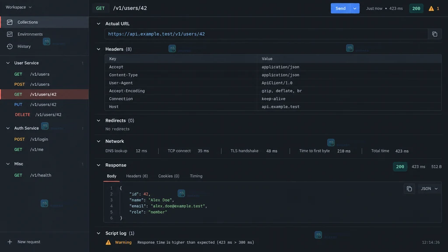Switch to the Timing tab

pos(196,176)
